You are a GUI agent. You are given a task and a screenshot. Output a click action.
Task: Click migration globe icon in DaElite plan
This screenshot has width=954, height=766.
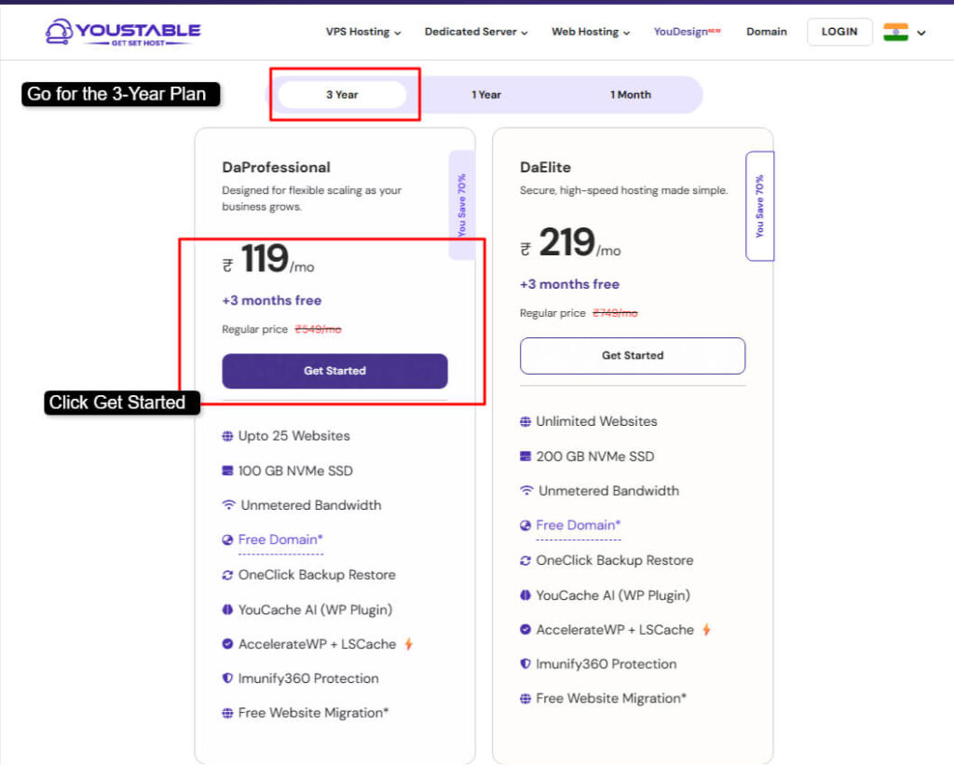point(525,699)
